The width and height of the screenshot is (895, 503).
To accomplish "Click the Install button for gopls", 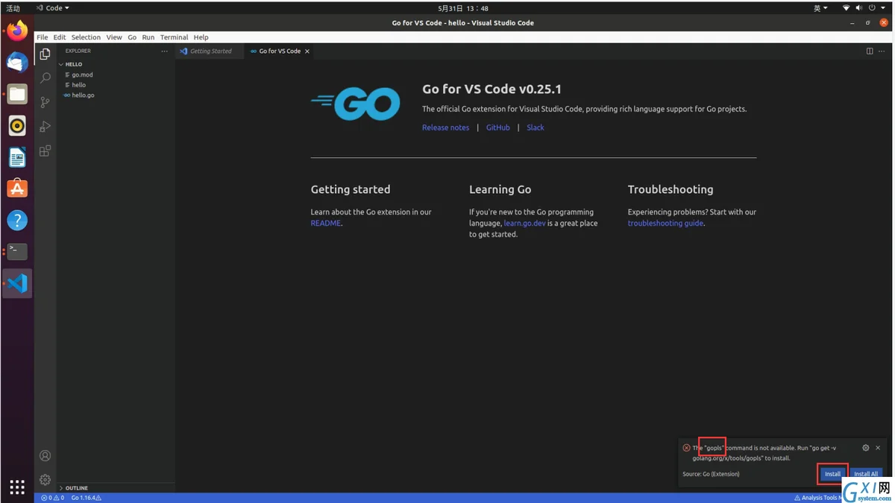I will pos(832,474).
